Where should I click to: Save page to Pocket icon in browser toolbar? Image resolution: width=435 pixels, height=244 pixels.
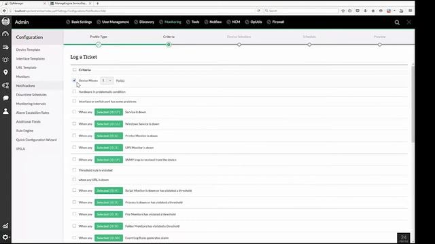pyautogui.click(x=358, y=11)
